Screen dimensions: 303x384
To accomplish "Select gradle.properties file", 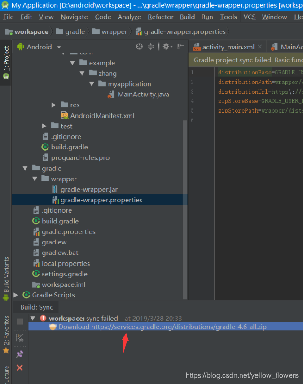I will tap(64, 231).
